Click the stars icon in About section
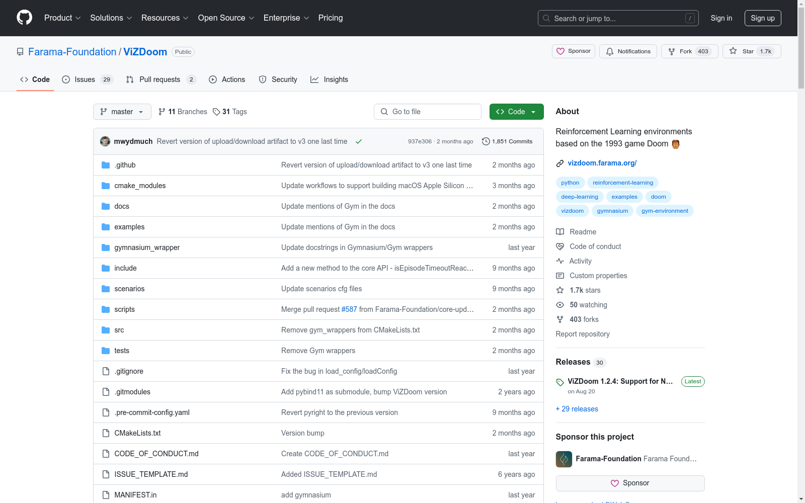Image resolution: width=805 pixels, height=503 pixels. coord(560,290)
